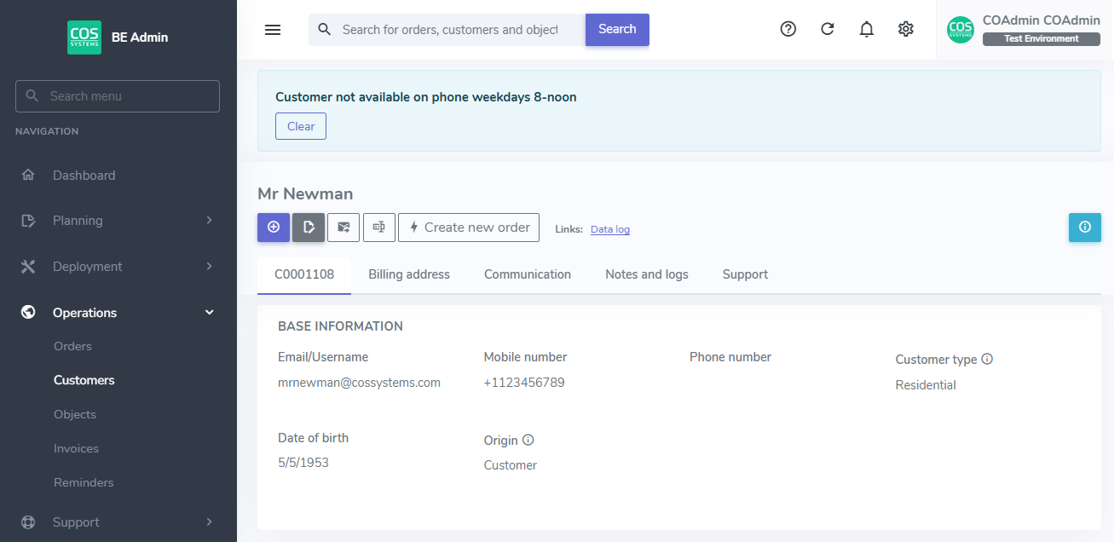This screenshot has height=542, width=1114.
Task: Click the refresh icon in top bar
Action: [x=828, y=29]
